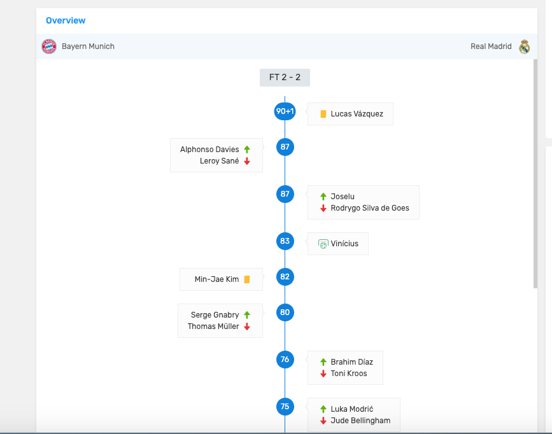The image size is (552, 434).
Task: Open Min-Jae Kim player name
Action: tap(216, 279)
